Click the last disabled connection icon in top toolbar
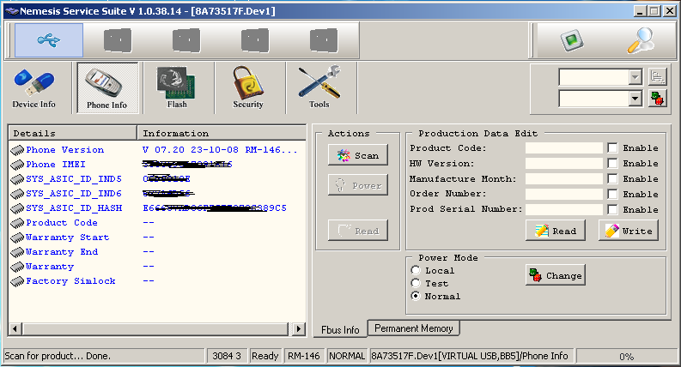681x367 pixels. pyautogui.click(x=324, y=40)
